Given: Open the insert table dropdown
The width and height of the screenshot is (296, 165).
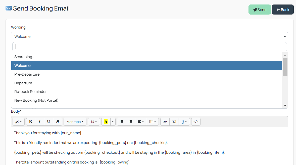Looking at the screenshot, I should (153, 122).
